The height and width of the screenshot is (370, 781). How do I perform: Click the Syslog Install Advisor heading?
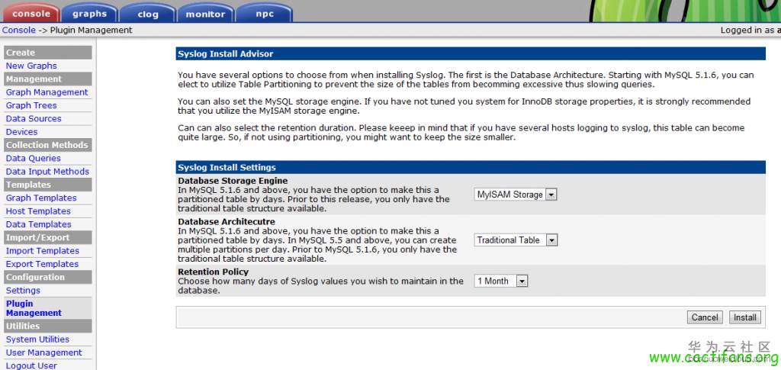[x=226, y=53]
